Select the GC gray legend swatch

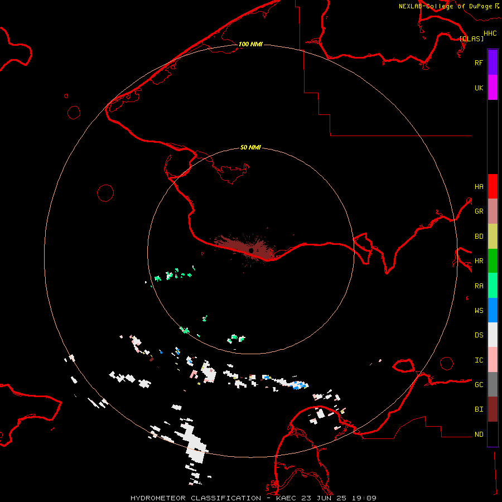pyautogui.click(x=493, y=384)
